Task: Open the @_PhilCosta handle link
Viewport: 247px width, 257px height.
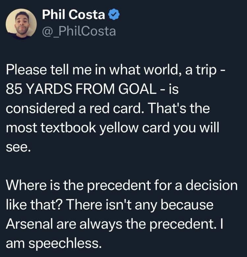Action: coord(79,31)
